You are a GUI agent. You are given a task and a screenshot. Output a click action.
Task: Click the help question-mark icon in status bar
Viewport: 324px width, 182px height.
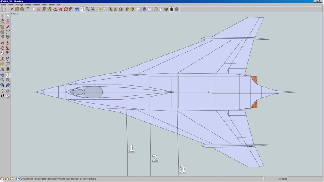(18, 179)
